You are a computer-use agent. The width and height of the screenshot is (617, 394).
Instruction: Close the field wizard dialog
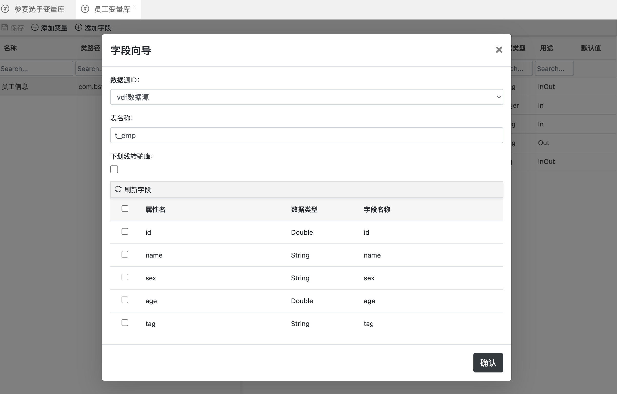(x=499, y=50)
